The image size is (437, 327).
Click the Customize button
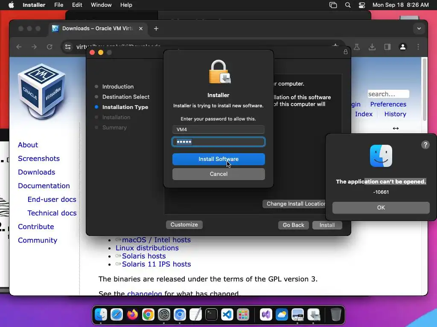coord(184,225)
